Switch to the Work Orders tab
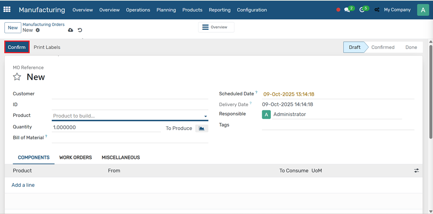Image resolution: width=433 pixels, height=214 pixels. point(75,157)
